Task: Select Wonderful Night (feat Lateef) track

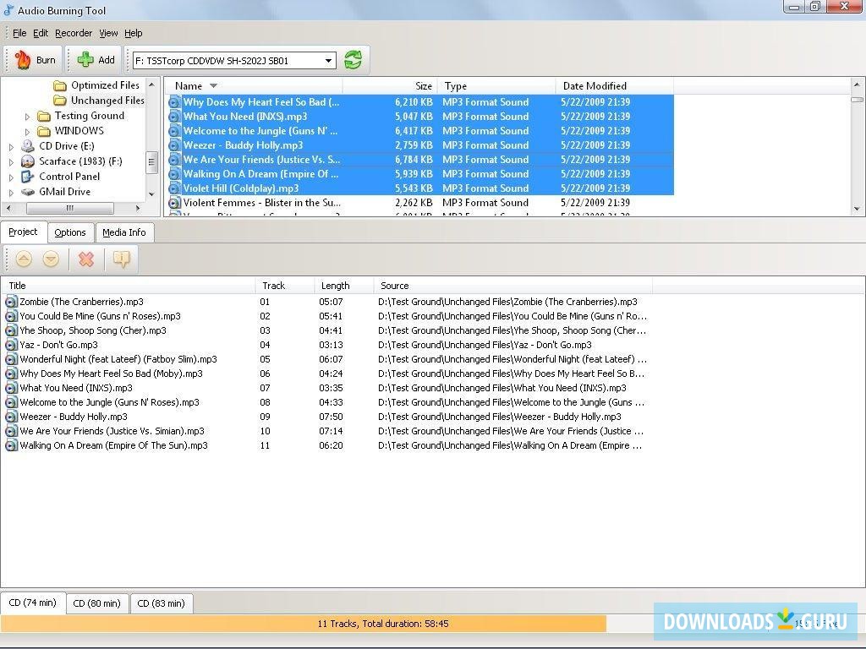Action: pyautogui.click(x=326, y=359)
